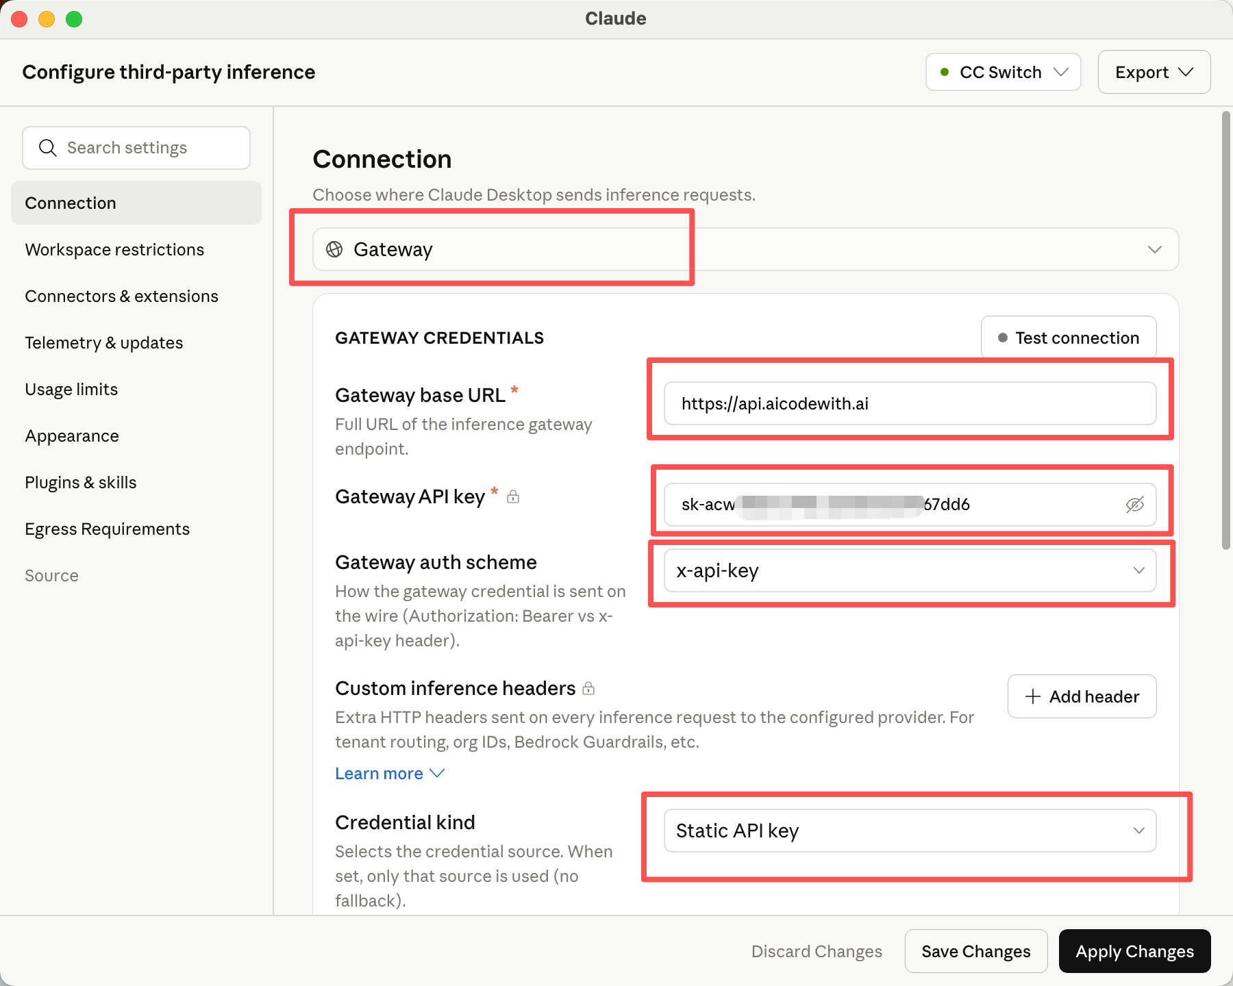Viewport: 1233px width, 986px height.
Task: Open Appearance settings
Action: click(136, 435)
